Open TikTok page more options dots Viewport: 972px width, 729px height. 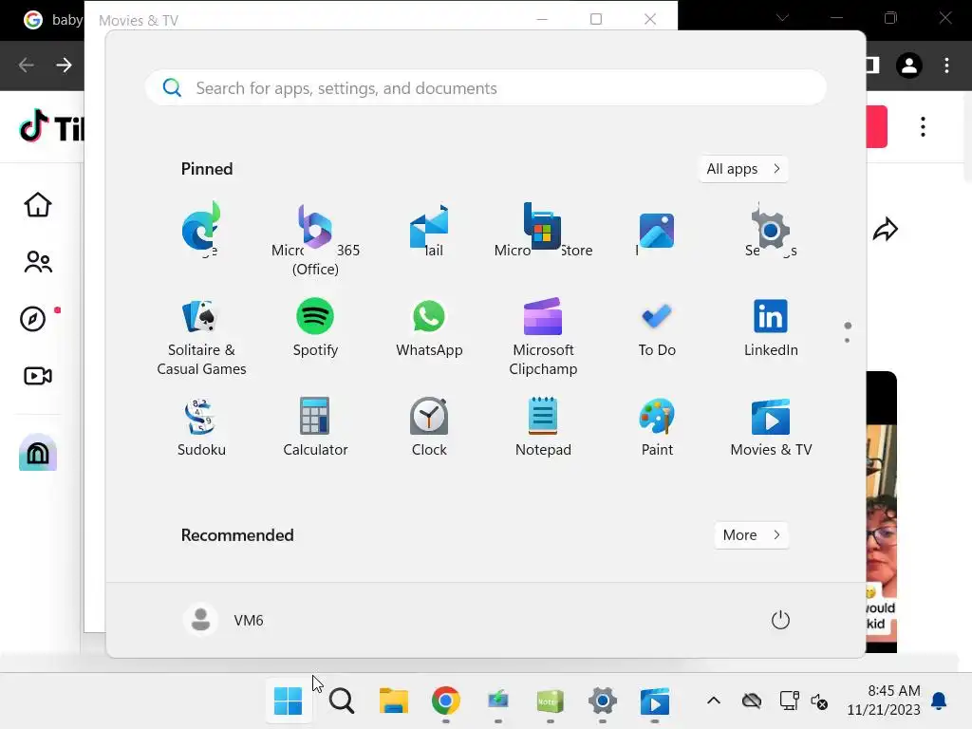pos(923,126)
